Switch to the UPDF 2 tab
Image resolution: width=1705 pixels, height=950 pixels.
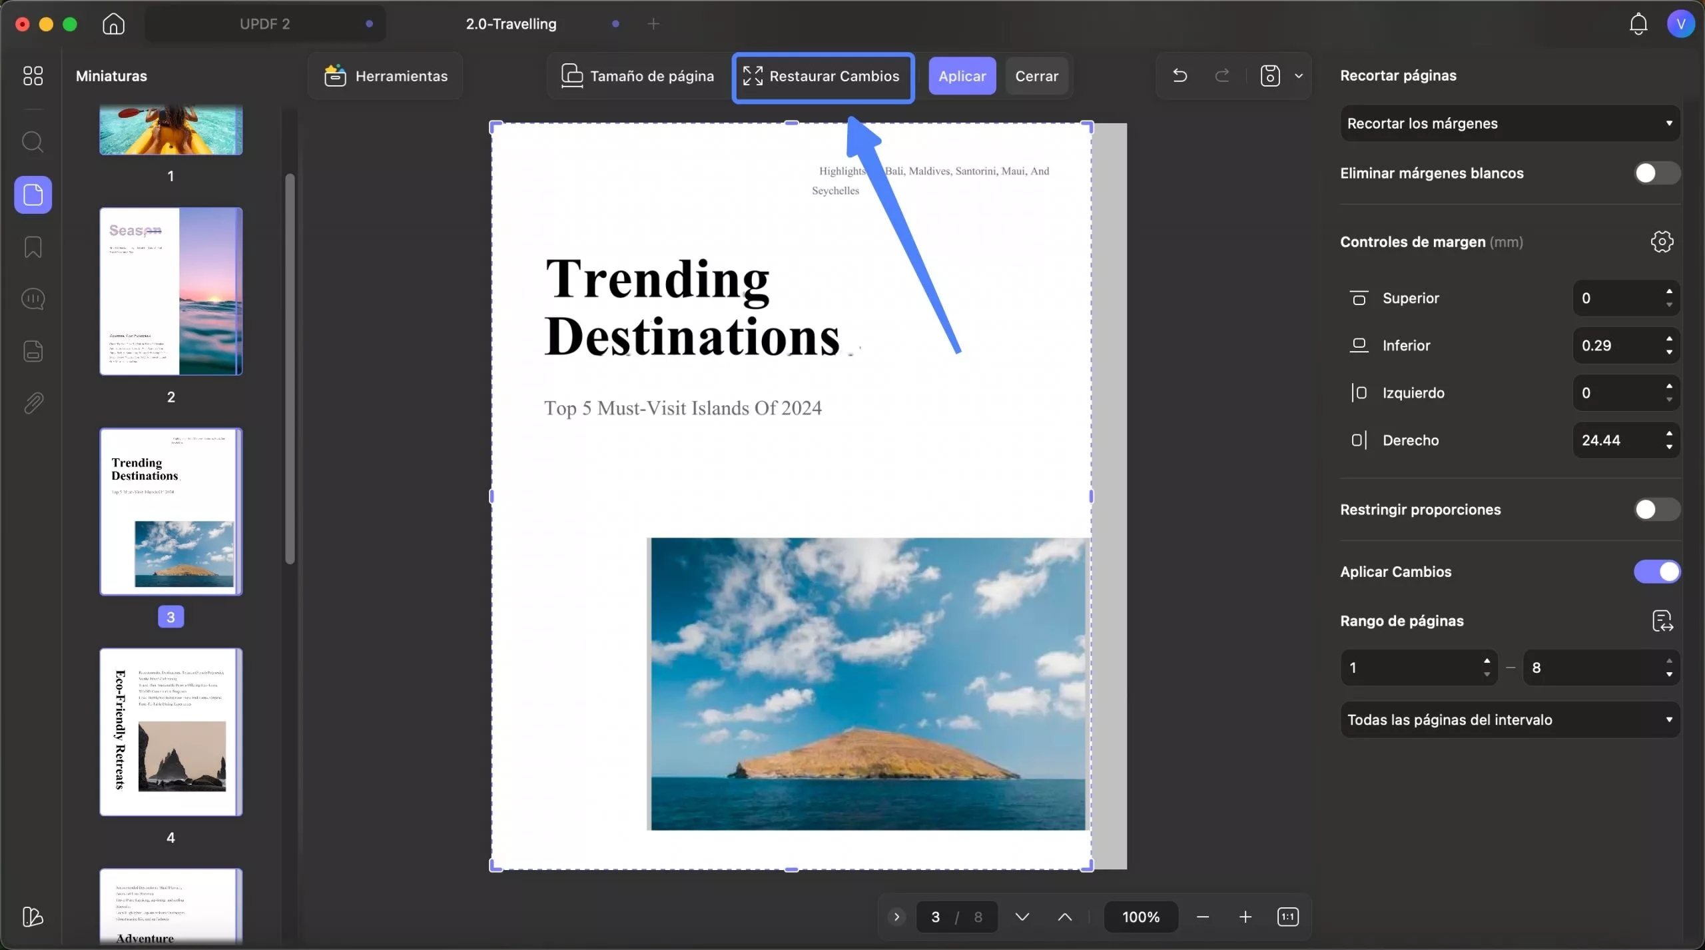(265, 24)
